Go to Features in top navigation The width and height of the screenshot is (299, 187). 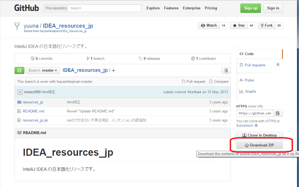171,8
